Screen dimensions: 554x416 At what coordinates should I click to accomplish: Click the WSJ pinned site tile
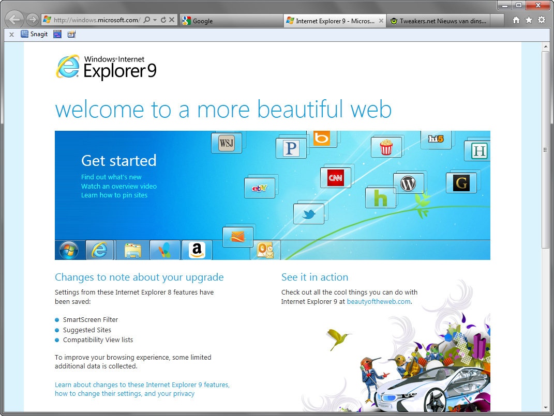point(227,143)
